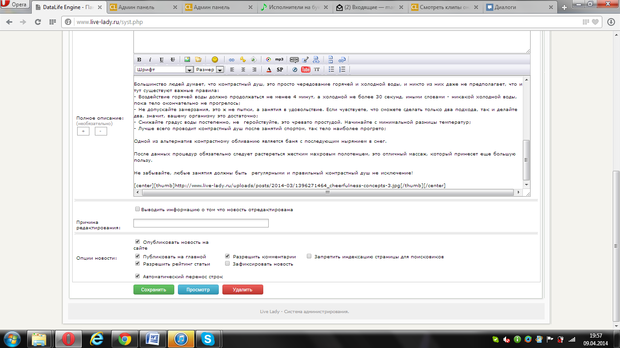Open Internet Explorer from the taskbar
This screenshot has width=620, height=348.
tap(97, 338)
